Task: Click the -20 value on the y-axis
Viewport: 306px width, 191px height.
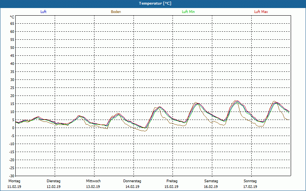Action: tap(12, 160)
